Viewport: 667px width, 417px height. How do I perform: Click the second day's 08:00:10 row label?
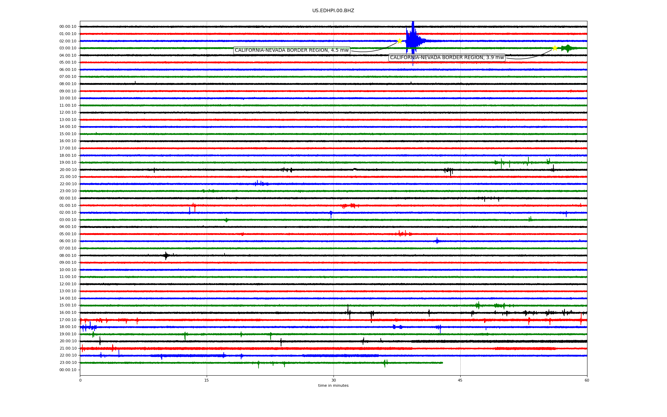click(68, 255)
